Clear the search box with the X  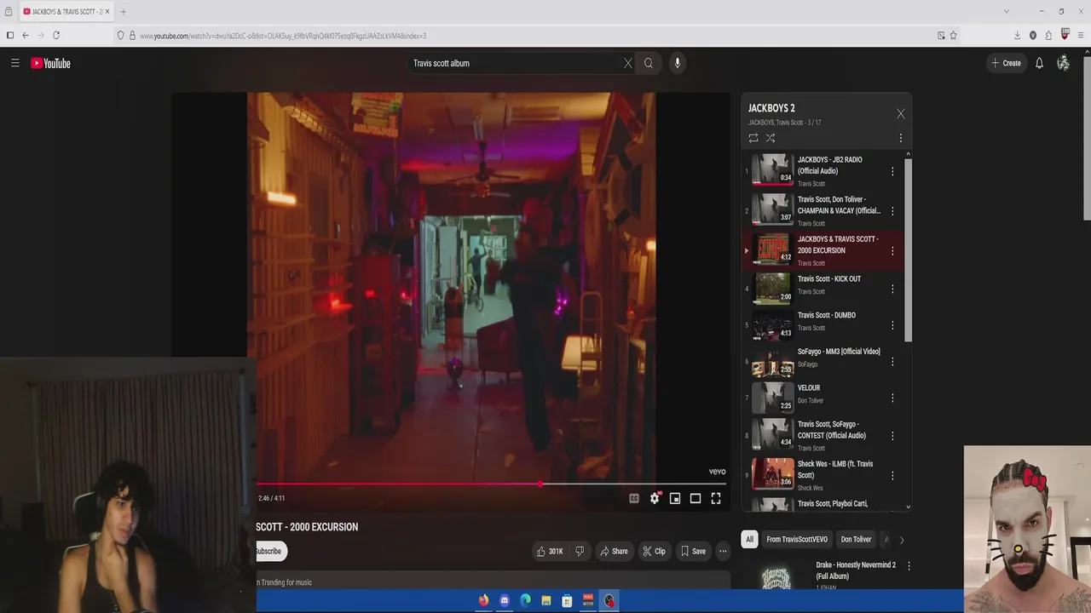628,63
